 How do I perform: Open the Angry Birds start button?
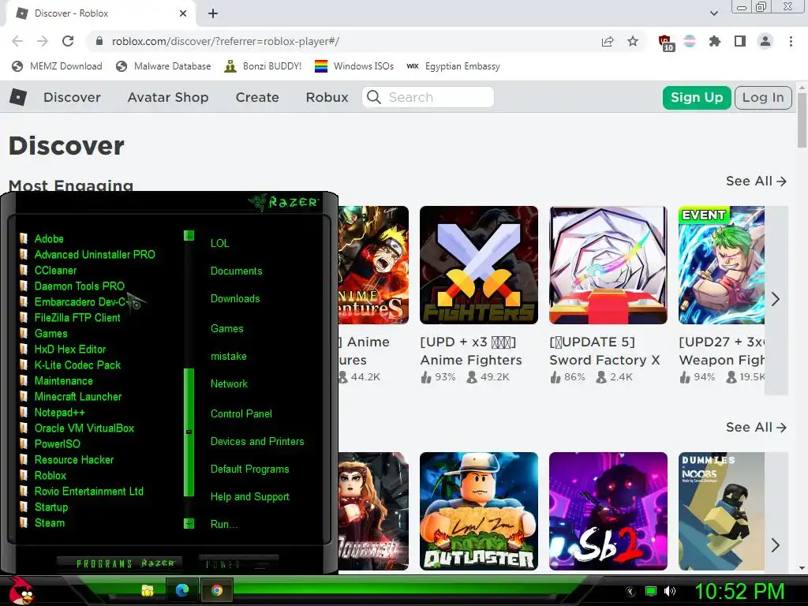(21, 590)
